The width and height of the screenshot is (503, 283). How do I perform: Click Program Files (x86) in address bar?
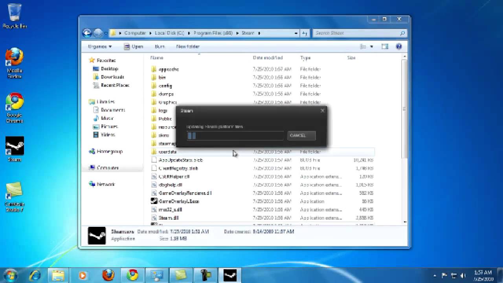214,33
